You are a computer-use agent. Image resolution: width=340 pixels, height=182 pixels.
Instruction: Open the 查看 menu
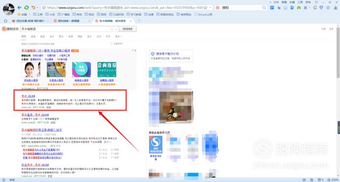click(x=284, y=2)
